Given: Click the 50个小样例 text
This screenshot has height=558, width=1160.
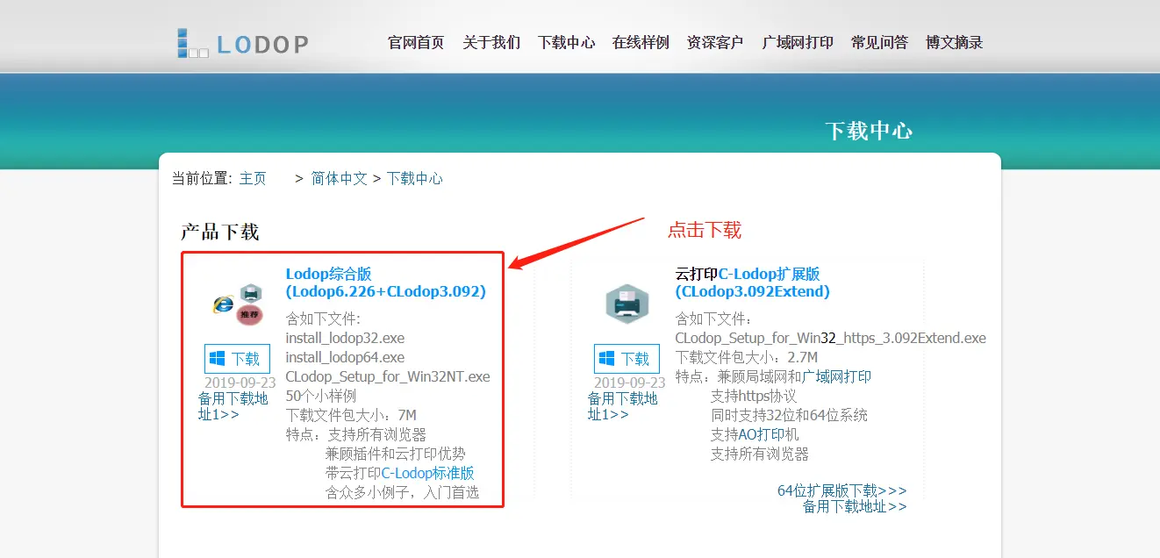Looking at the screenshot, I should pos(321,396).
